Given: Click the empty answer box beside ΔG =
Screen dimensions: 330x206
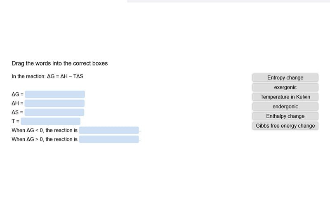Looking at the screenshot, I should tap(55, 94).
